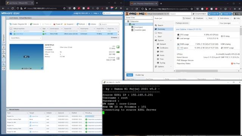Switch to the Cluster log tab in Proxmox
Screen dimensions: 242x136
click(140, 75)
